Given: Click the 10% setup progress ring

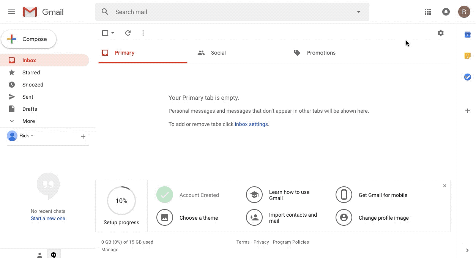Looking at the screenshot, I should pyautogui.click(x=121, y=201).
